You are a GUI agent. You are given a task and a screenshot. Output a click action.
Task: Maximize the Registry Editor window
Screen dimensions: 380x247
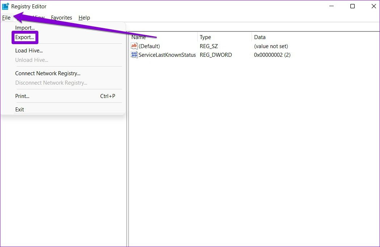point(352,6)
